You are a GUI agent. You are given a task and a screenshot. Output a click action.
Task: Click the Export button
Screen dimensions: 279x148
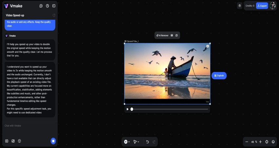pos(262,6)
